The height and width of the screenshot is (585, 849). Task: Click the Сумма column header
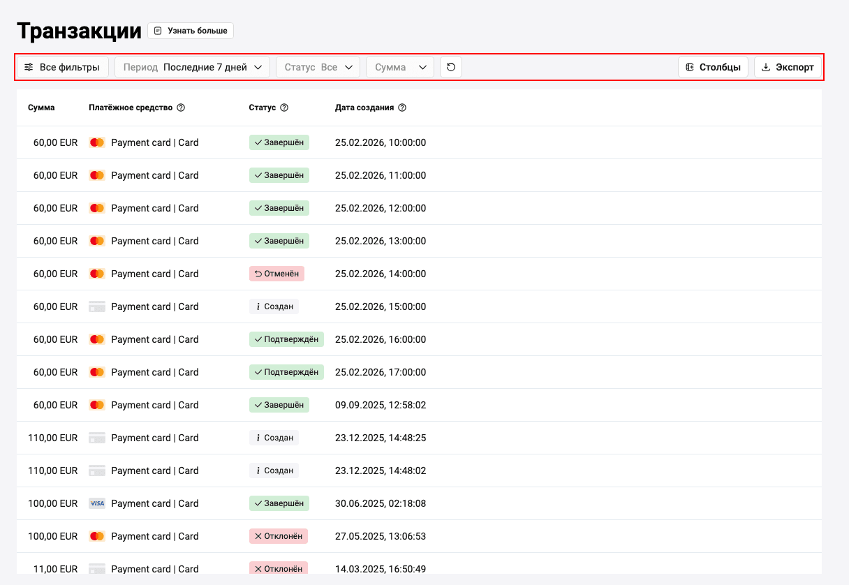(41, 108)
